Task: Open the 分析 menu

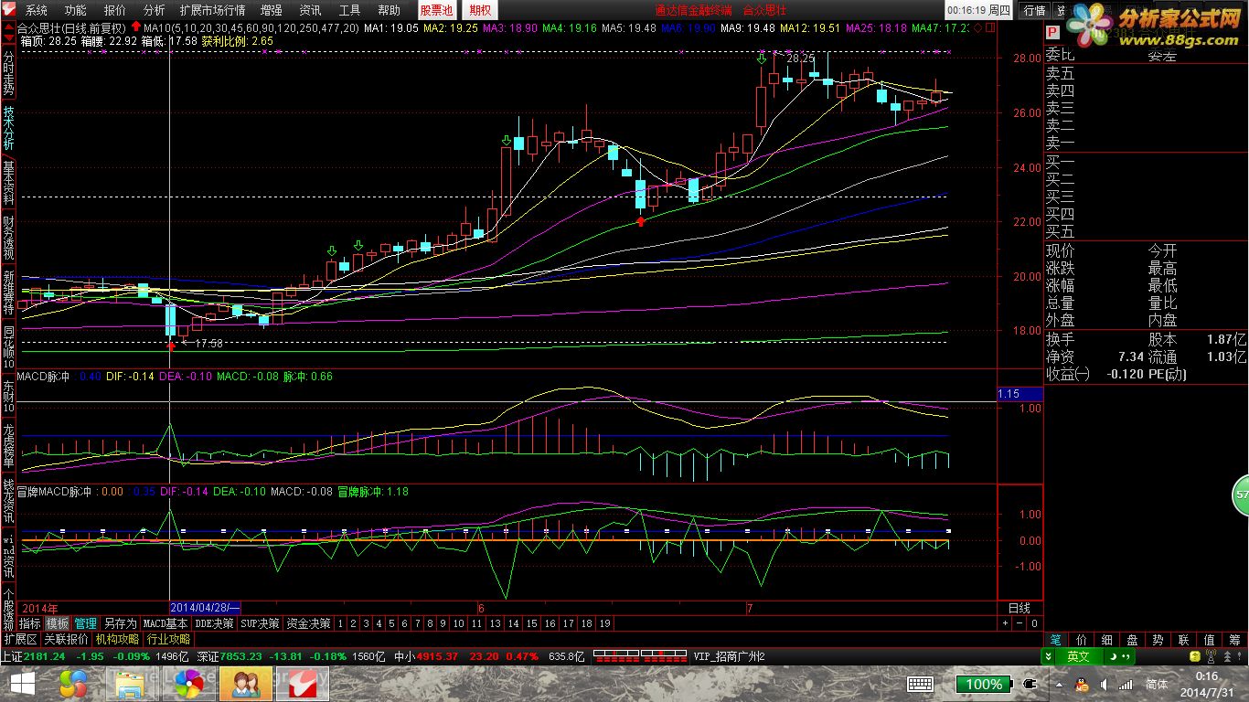Action: tap(154, 10)
